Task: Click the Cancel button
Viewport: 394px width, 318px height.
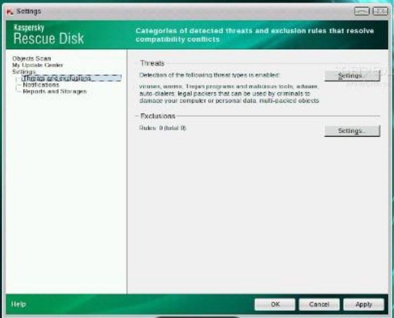Action: [319, 304]
